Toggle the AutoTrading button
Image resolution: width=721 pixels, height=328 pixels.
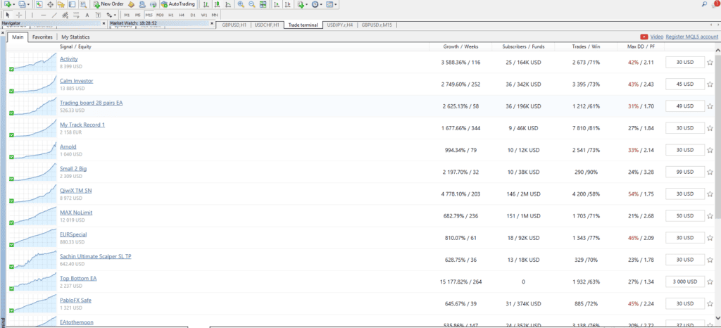pos(178,4)
